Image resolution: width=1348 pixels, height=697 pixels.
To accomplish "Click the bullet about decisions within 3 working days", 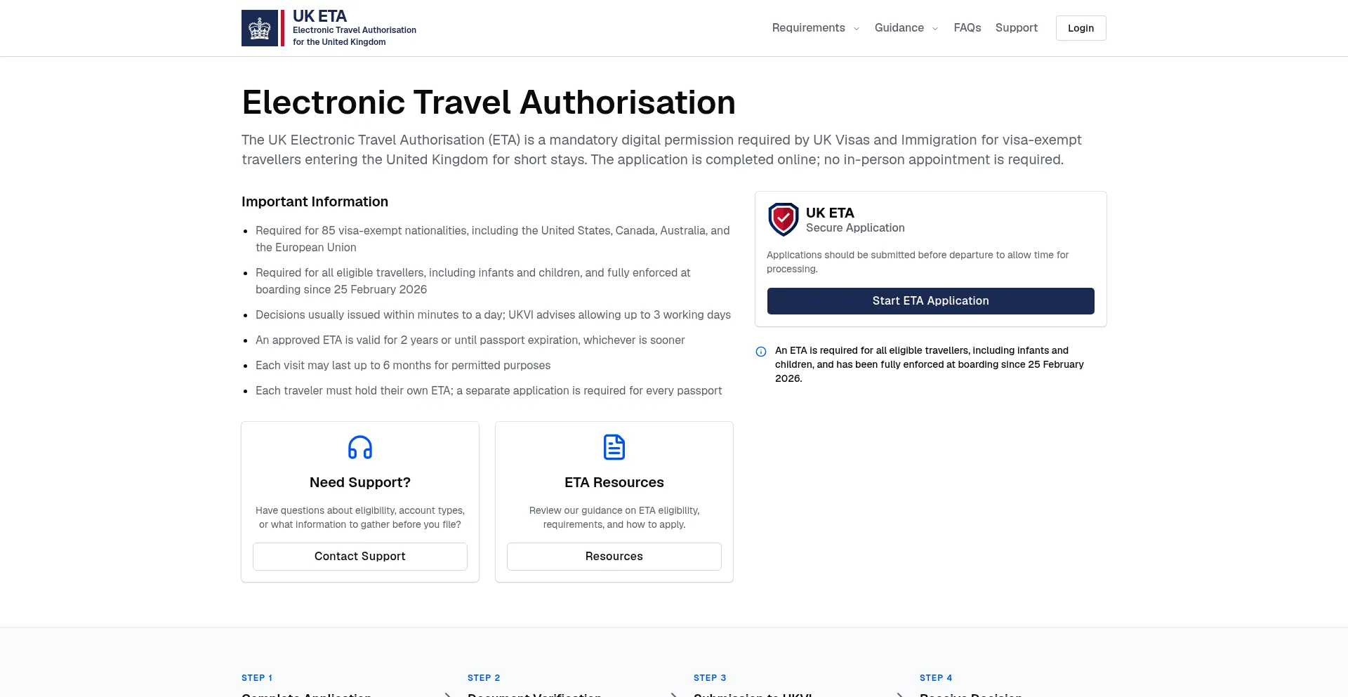I will (493, 315).
